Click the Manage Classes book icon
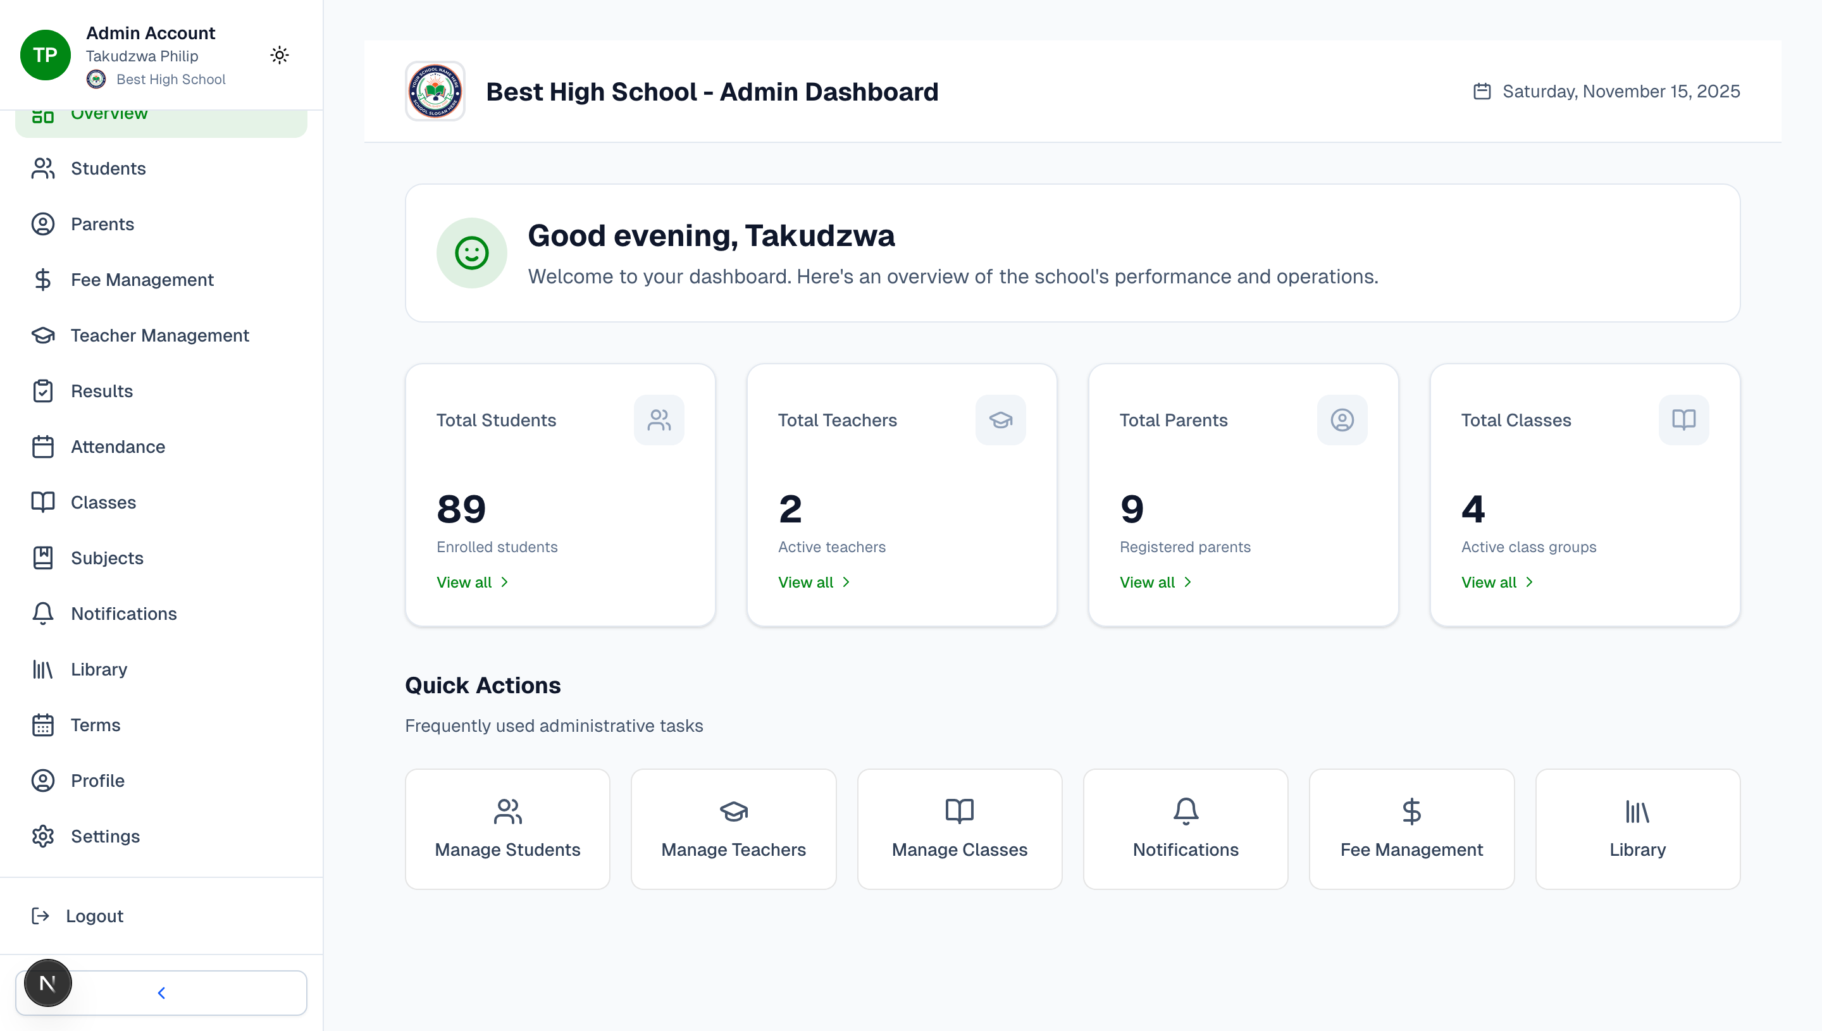The height and width of the screenshot is (1031, 1822). click(x=960, y=812)
